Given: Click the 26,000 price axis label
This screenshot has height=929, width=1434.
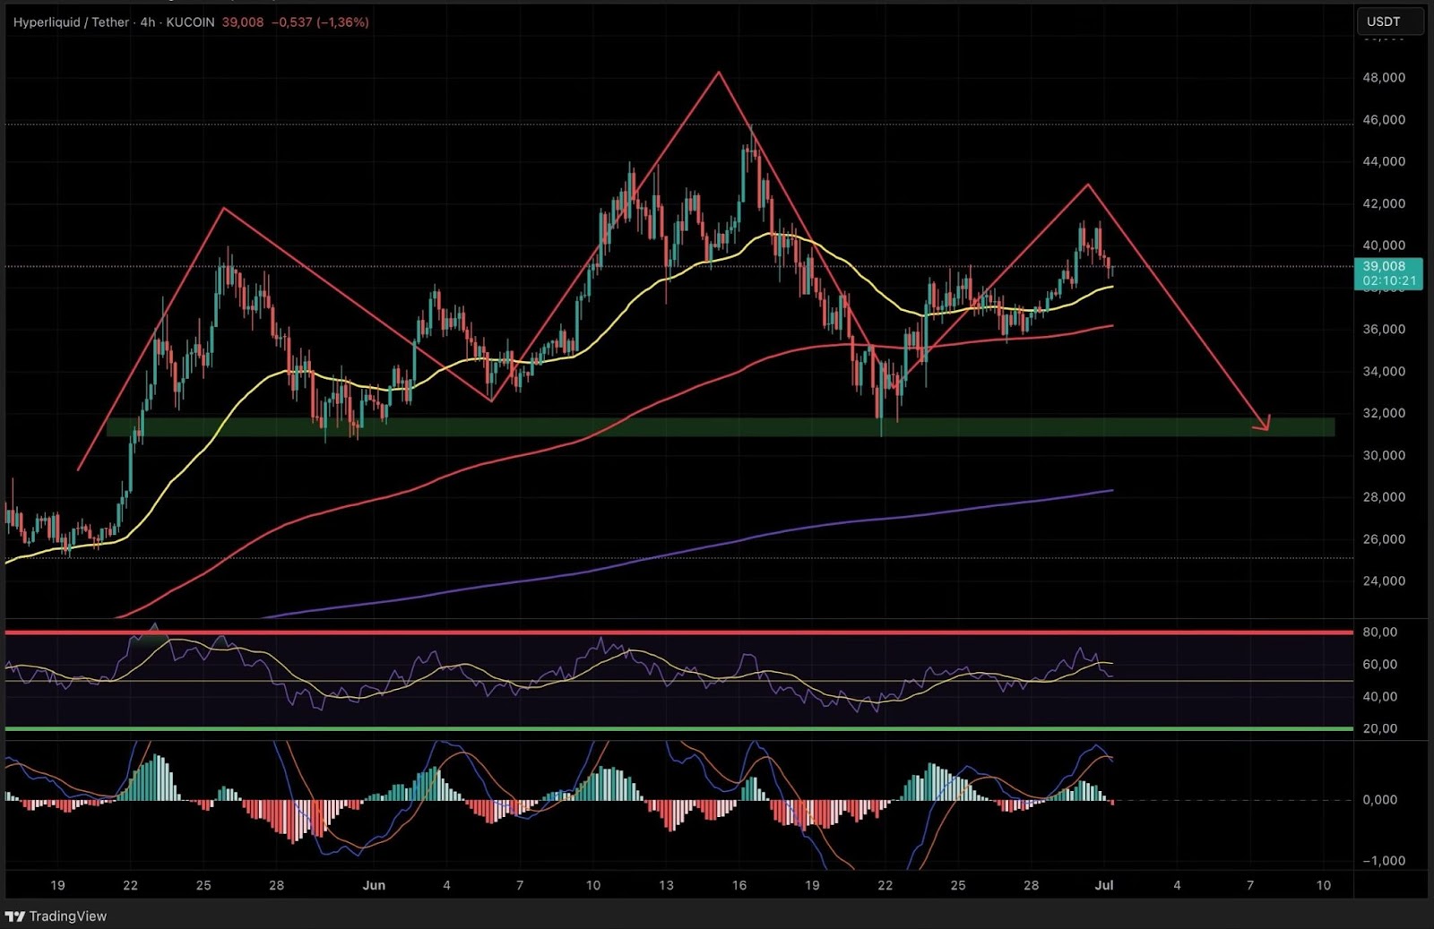Looking at the screenshot, I should tap(1384, 538).
